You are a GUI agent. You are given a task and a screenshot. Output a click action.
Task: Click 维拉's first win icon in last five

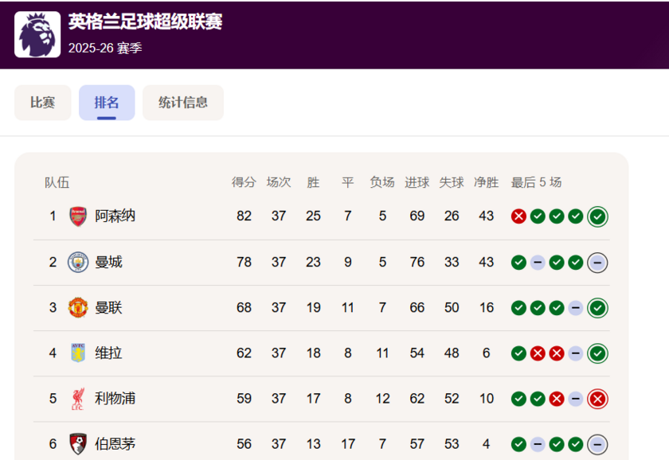[518, 353]
